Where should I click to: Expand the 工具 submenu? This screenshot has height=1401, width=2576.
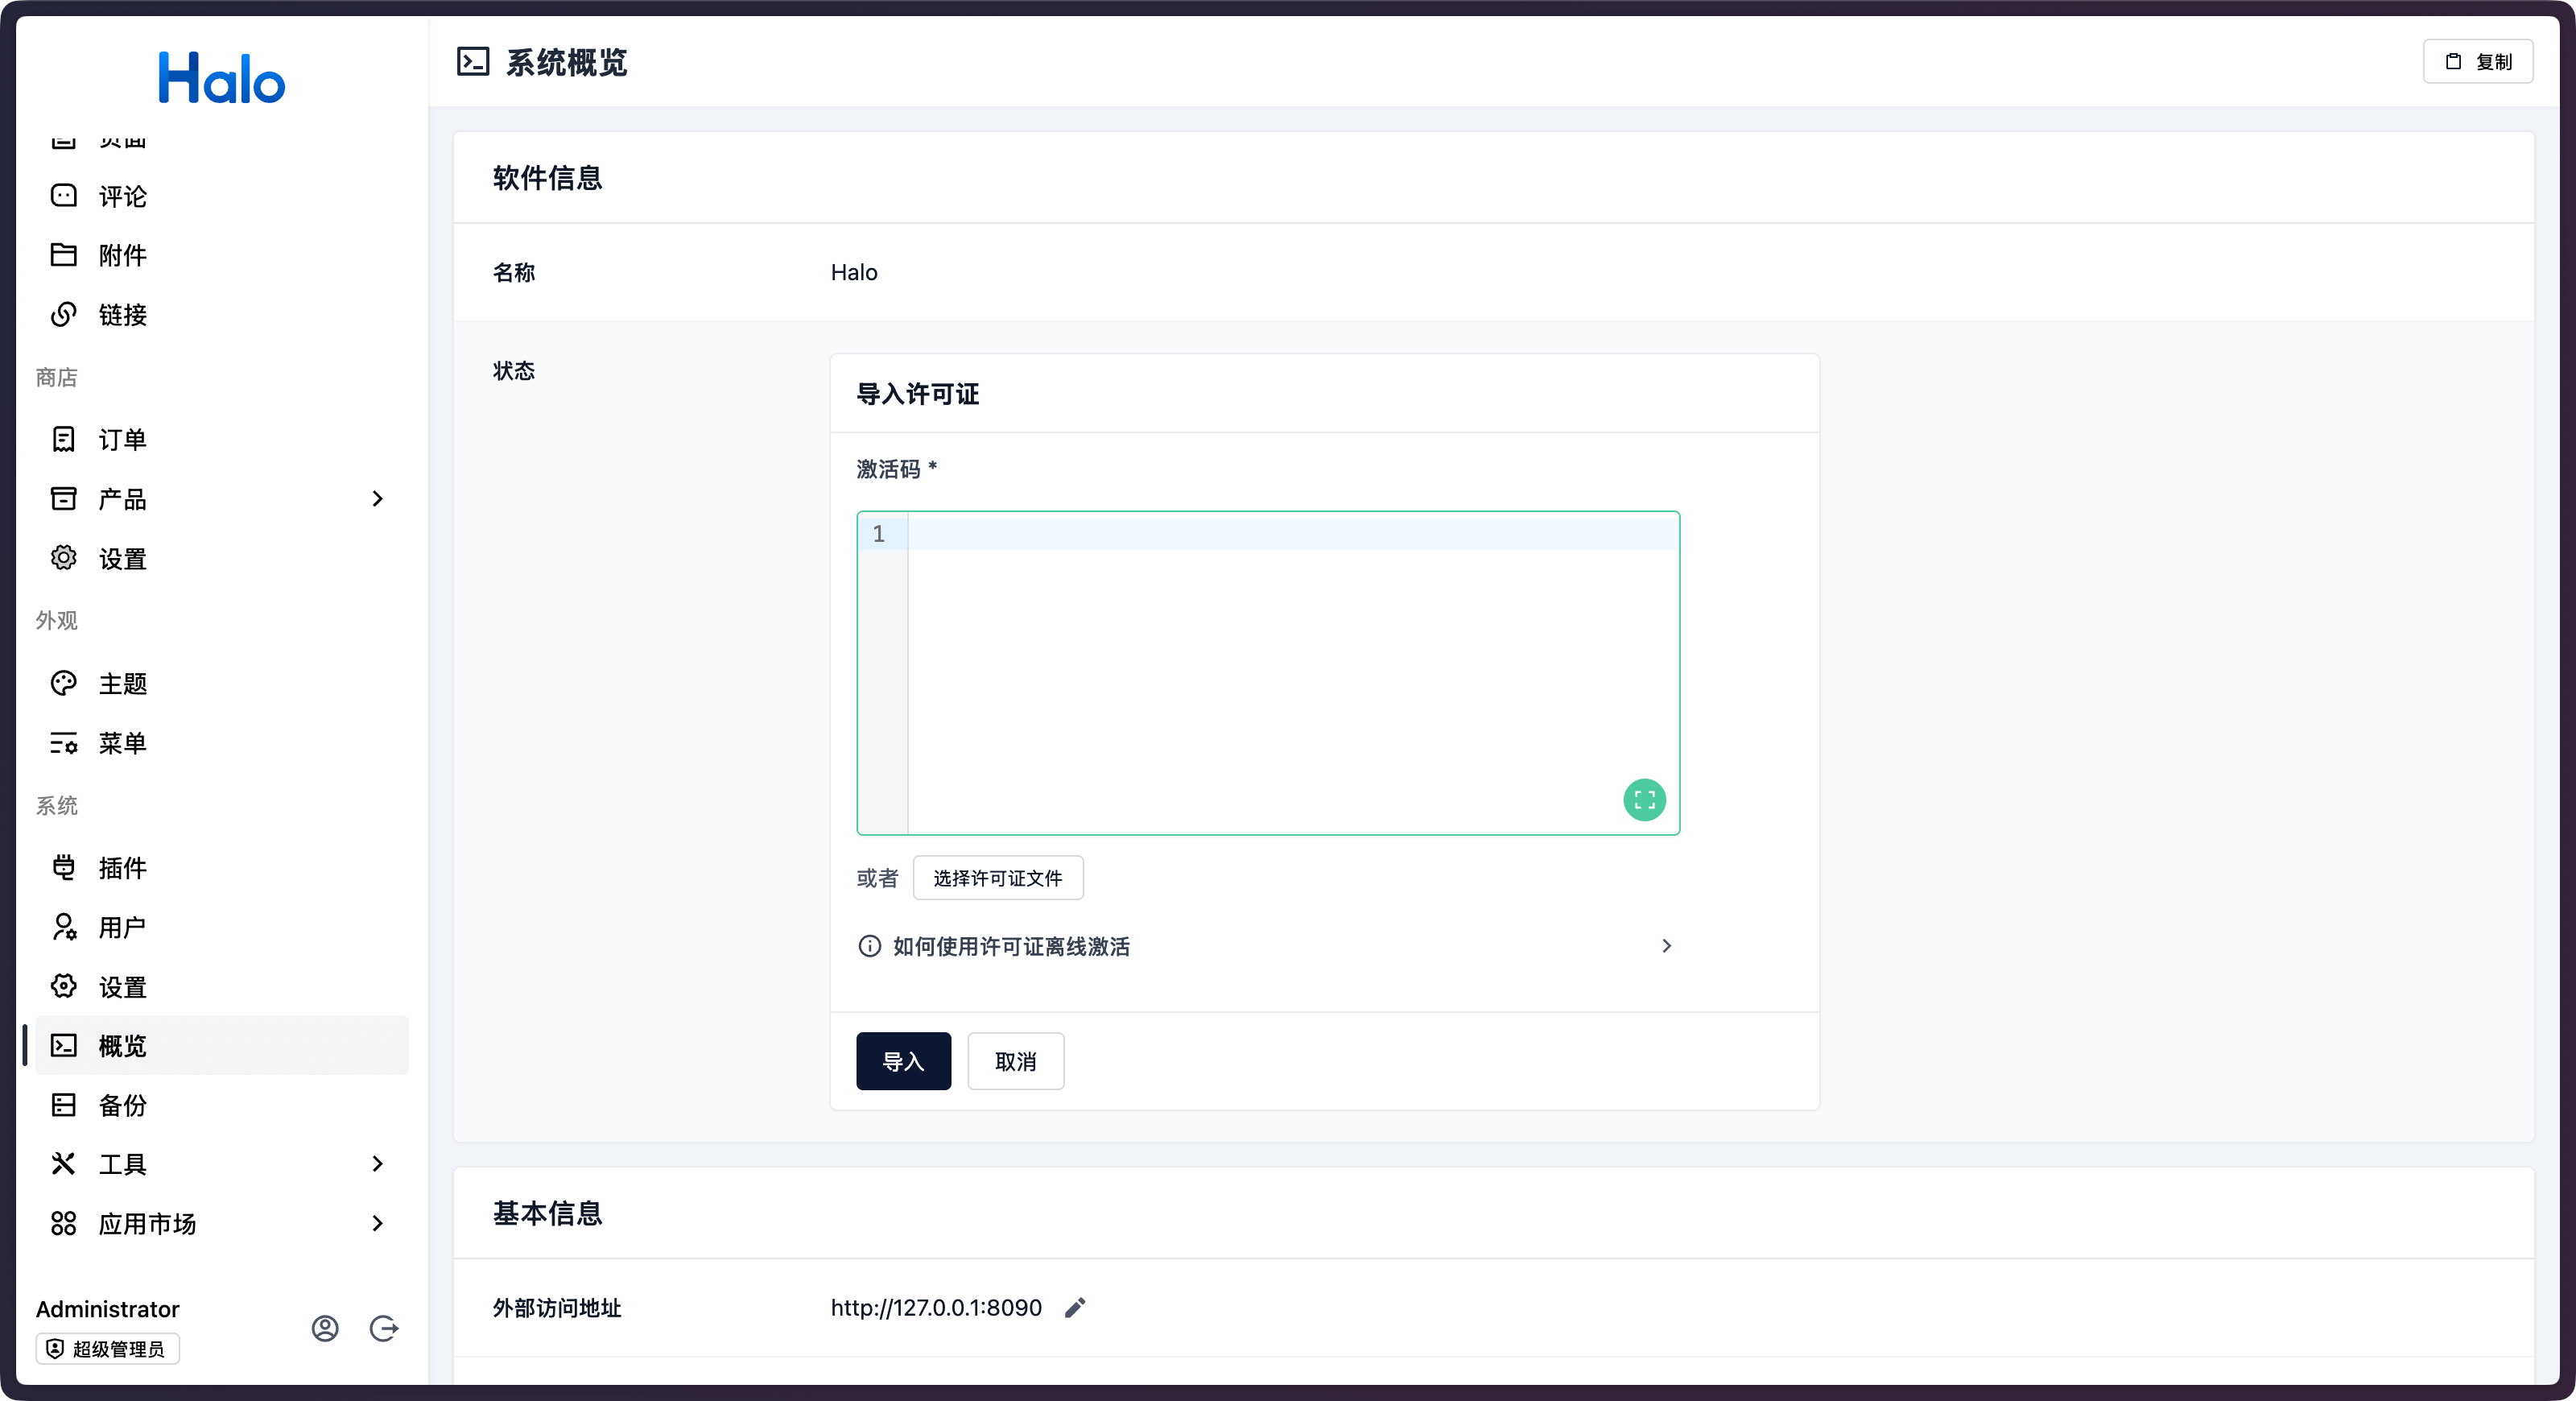click(377, 1164)
